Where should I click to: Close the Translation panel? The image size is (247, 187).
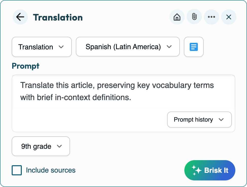[x=228, y=17]
